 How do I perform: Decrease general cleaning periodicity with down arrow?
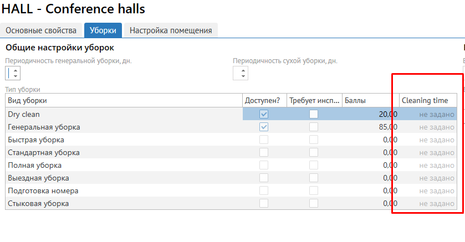[x=16, y=76]
